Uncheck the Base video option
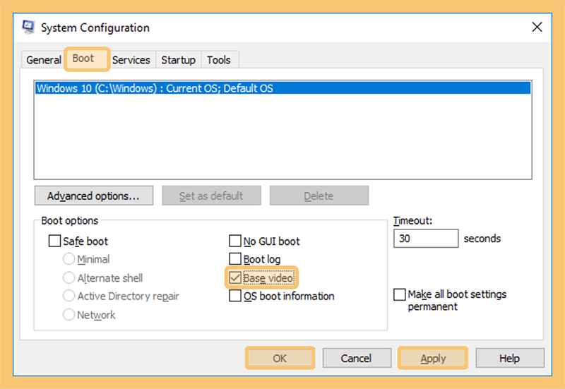 coord(235,277)
